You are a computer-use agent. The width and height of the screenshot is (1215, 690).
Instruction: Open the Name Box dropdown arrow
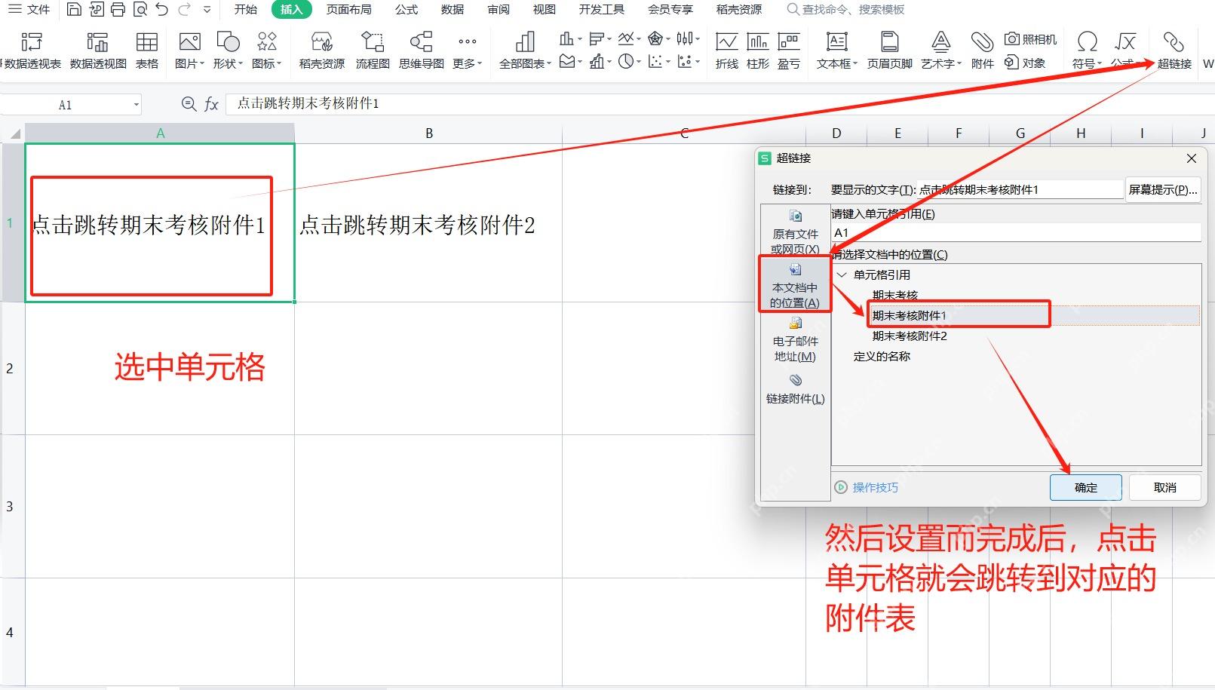coord(137,105)
